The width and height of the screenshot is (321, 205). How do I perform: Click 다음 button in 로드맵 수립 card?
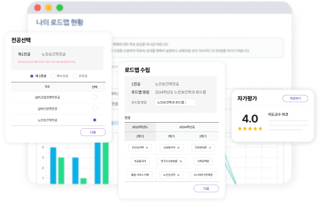pos(206,188)
